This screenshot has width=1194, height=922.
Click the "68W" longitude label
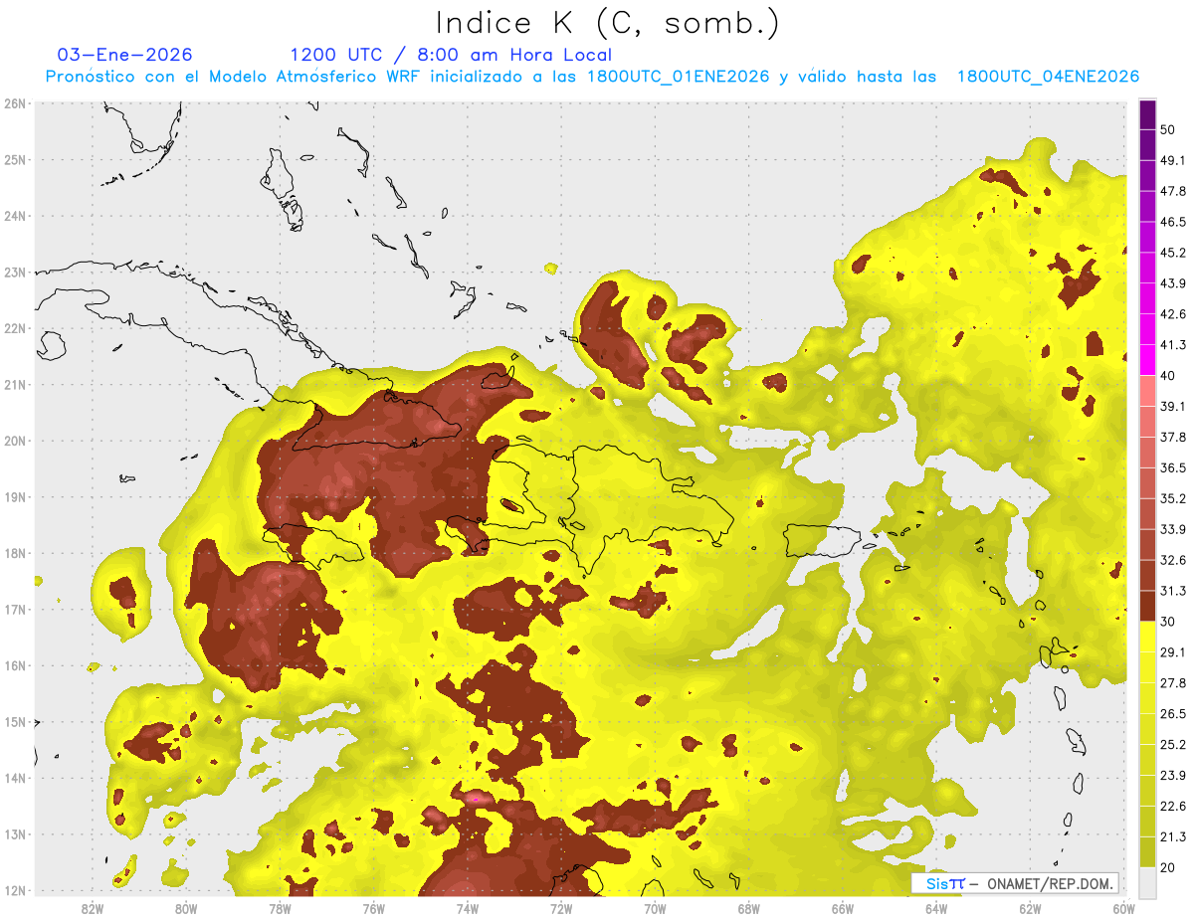(749, 909)
